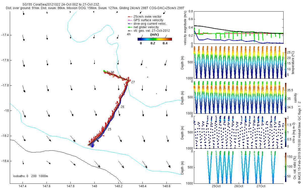This screenshot has width=303, height=189.
Task: Click the day marker '27' on the glider track
Action: click(133, 82)
